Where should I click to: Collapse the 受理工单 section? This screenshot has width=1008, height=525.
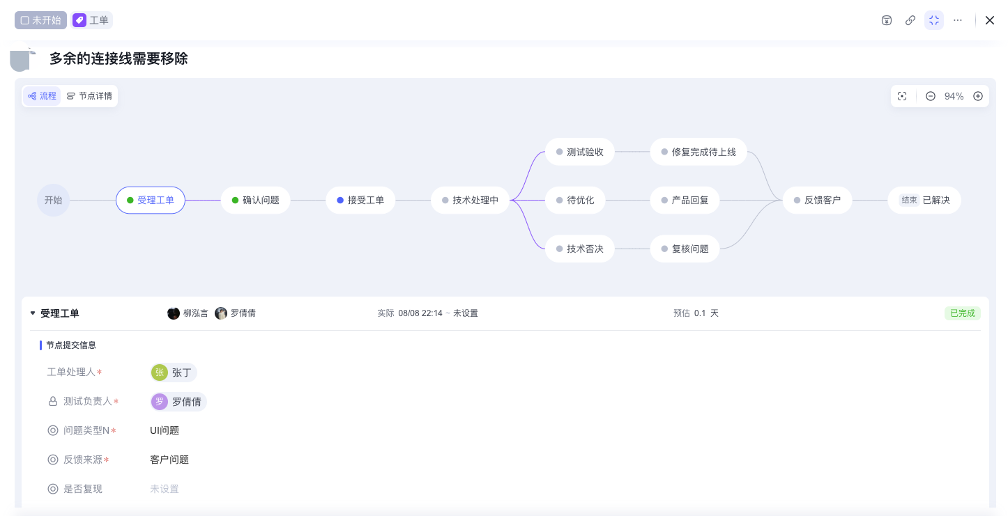tap(33, 313)
